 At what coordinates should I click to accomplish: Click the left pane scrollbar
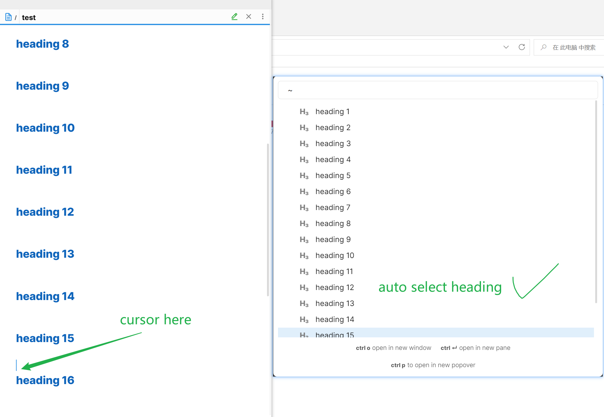(268, 219)
